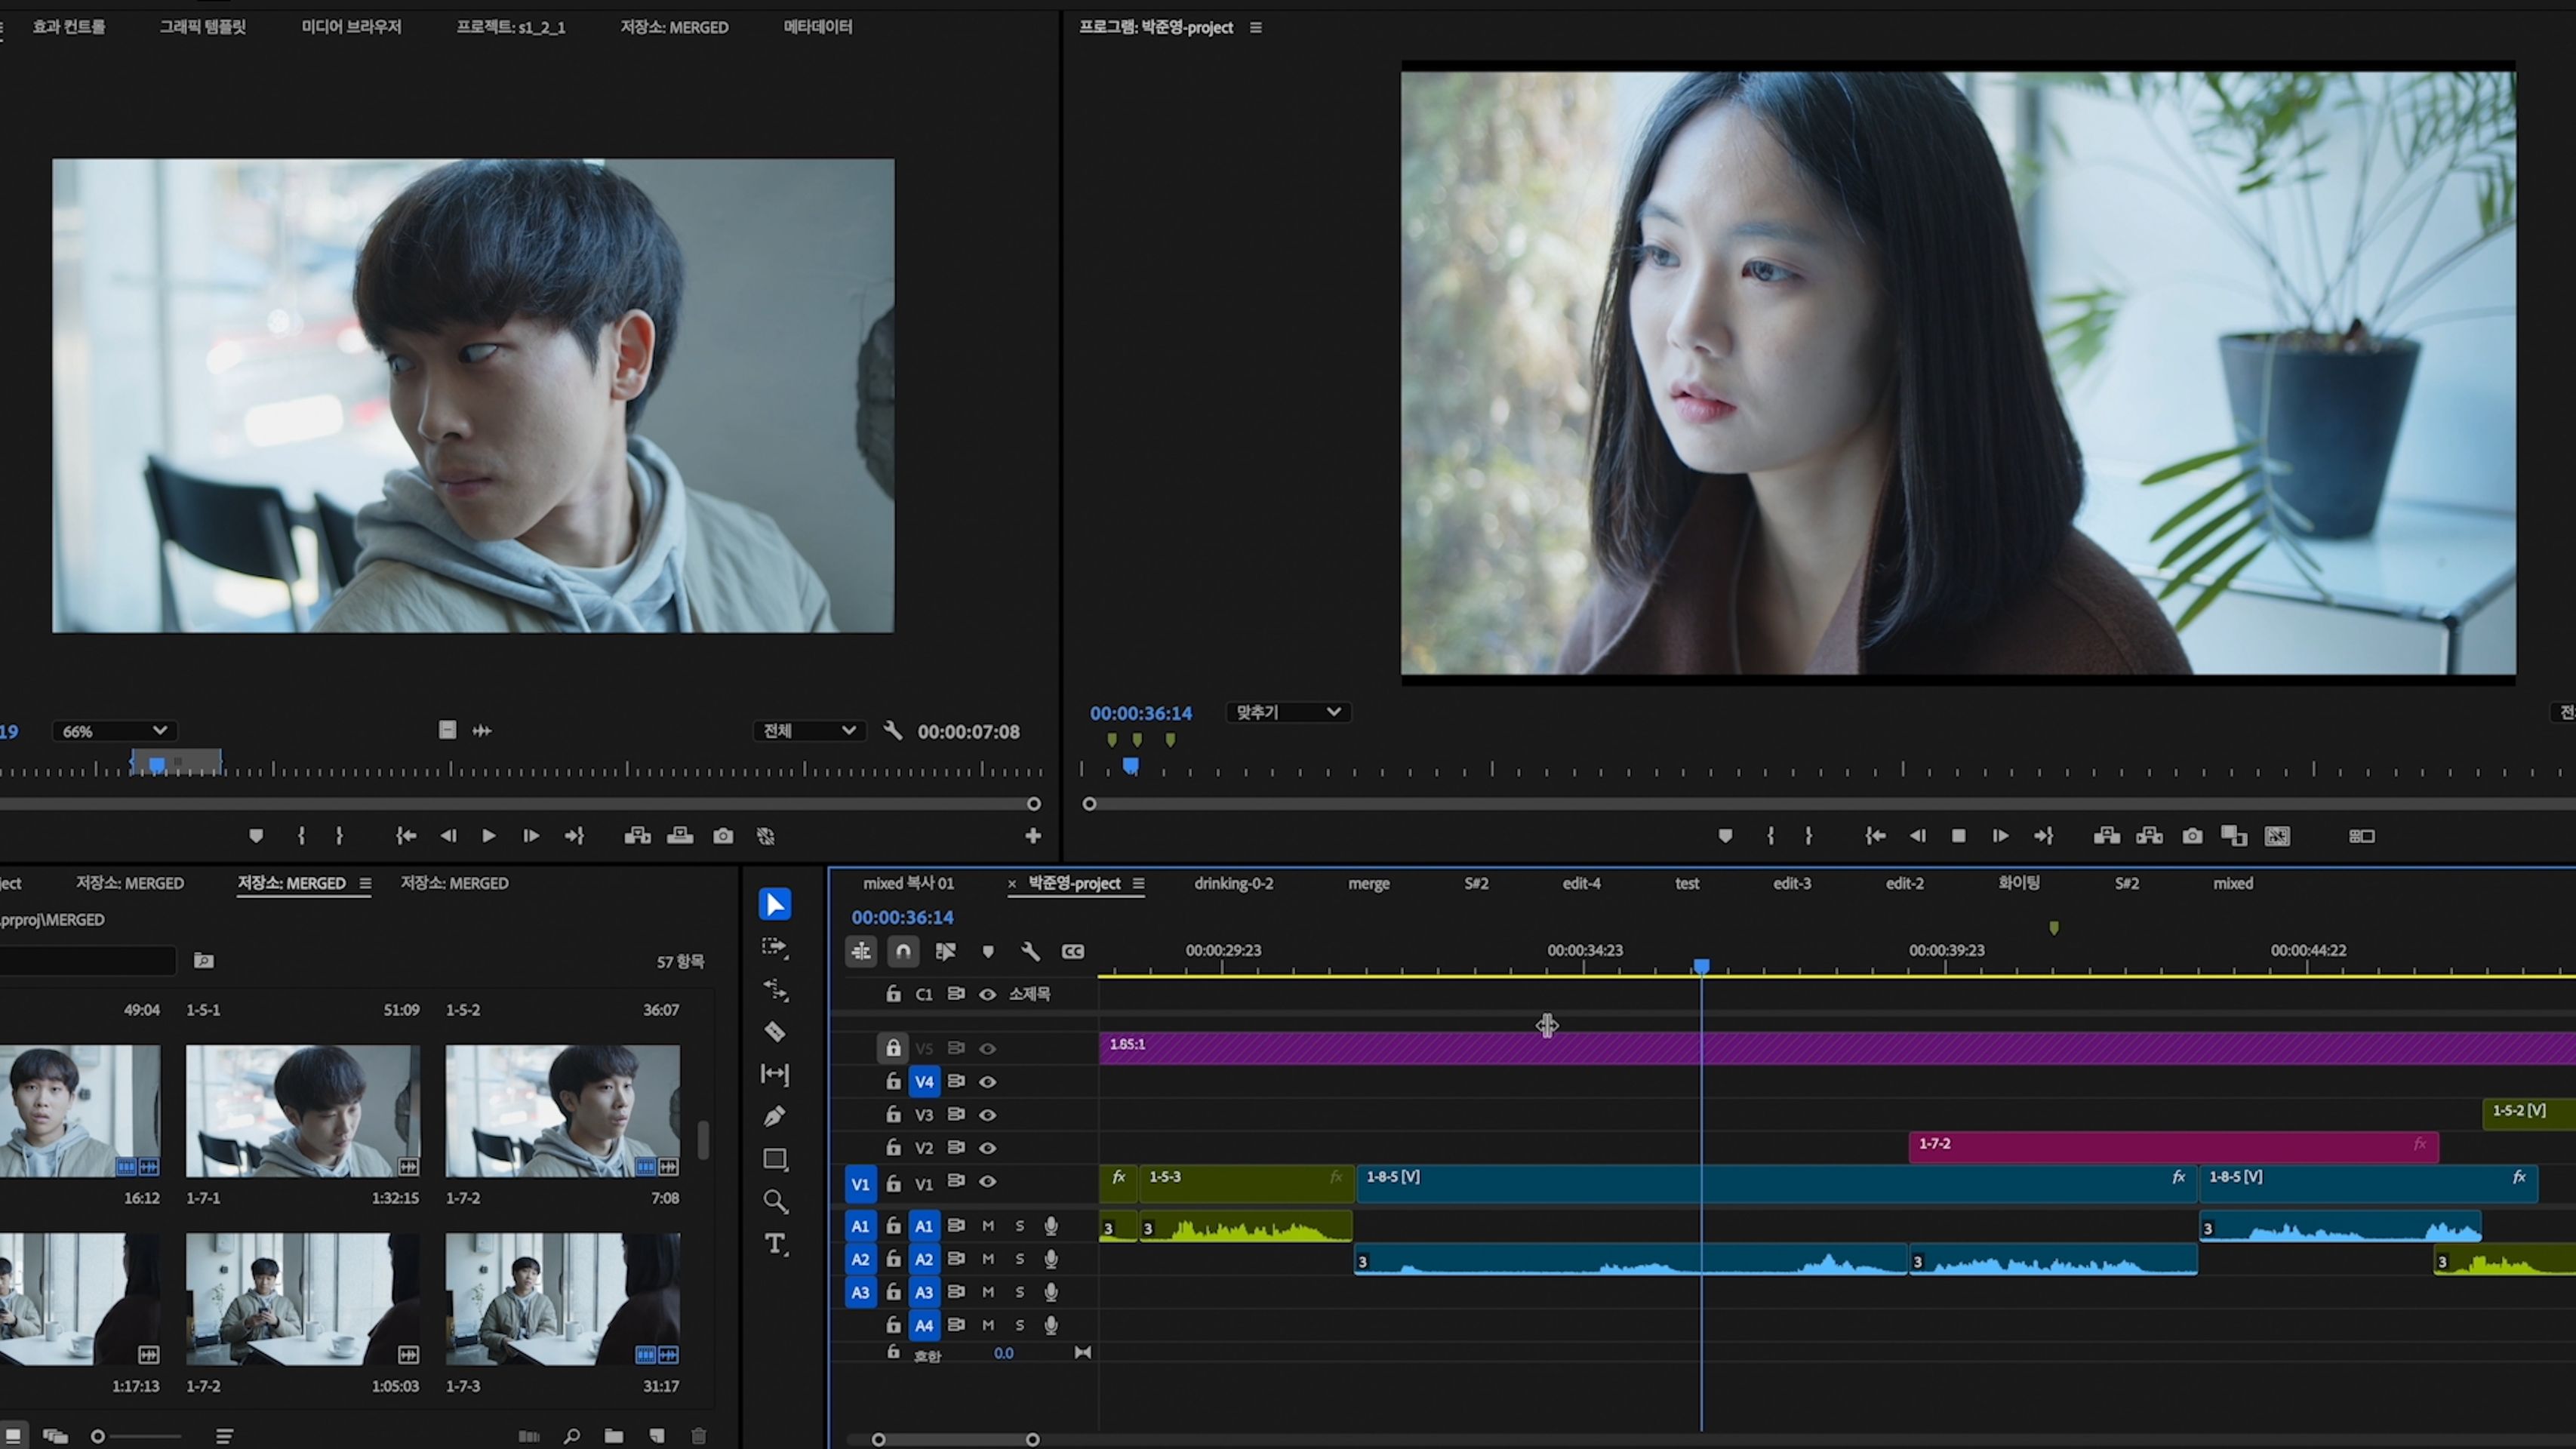This screenshot has height=1449, width=2576.
Task: Select the Type tool
Action: 775,1244
